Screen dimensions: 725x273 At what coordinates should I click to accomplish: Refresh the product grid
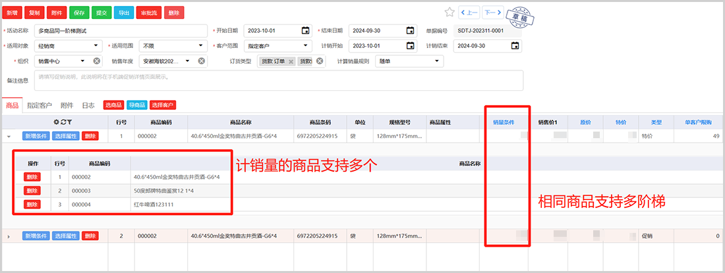[x=63, y=122]
